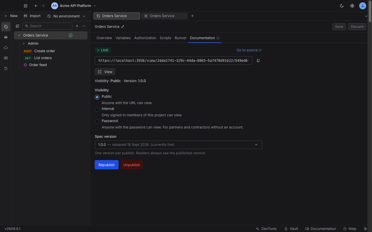Screen dimensions: 372x232
Task: Open Help from the status bar
Action: click(350, 229)
